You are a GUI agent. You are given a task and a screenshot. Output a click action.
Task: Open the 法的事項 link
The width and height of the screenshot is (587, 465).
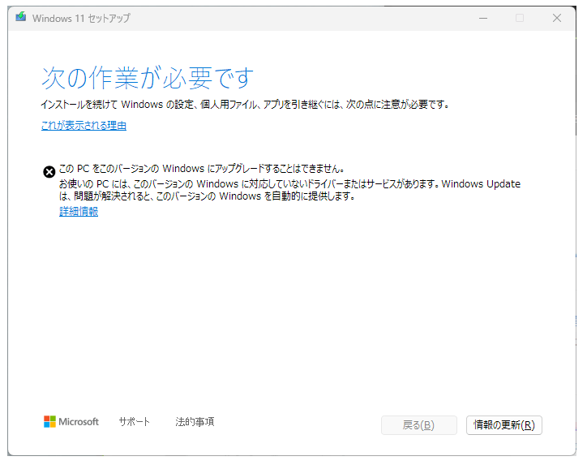pos(195,421)
